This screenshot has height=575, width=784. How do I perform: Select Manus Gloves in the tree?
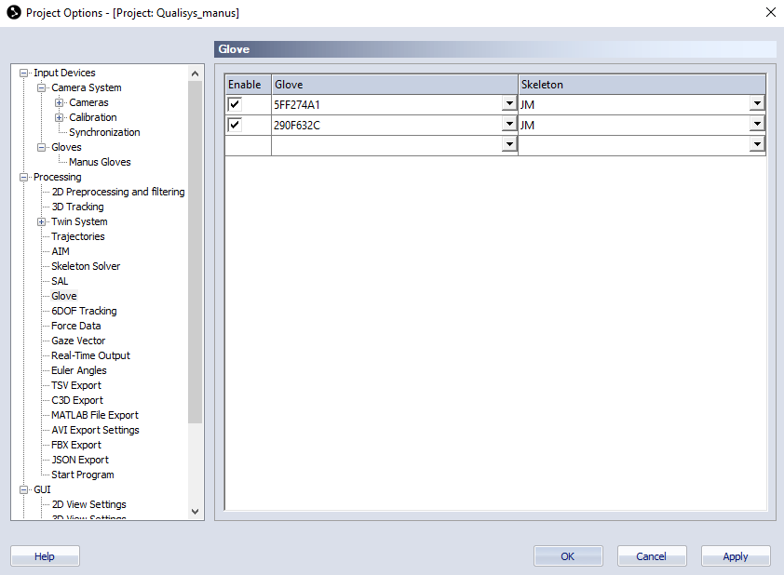(x=100, y=162)
